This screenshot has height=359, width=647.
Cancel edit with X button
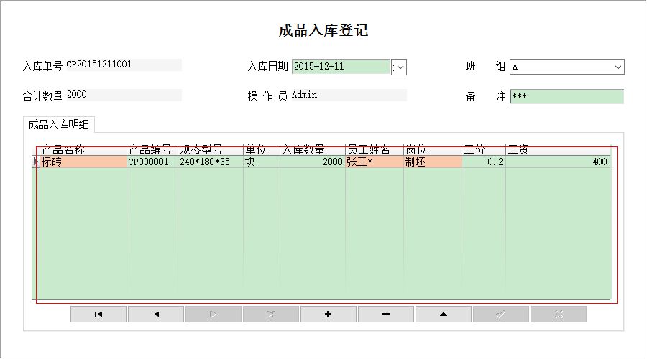559,314
